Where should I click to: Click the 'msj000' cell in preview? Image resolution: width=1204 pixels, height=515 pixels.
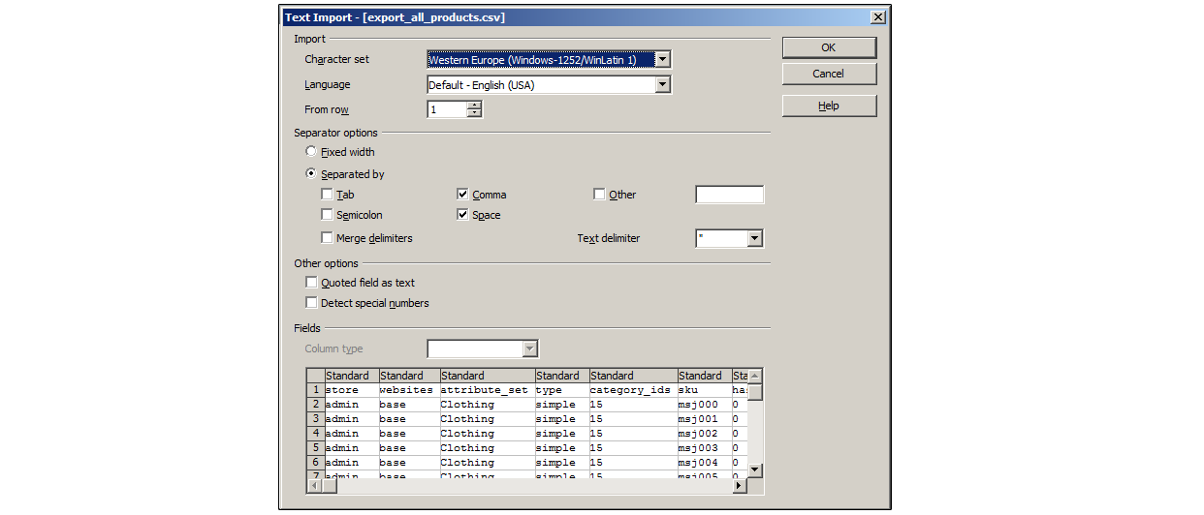[x=703, y=405]
